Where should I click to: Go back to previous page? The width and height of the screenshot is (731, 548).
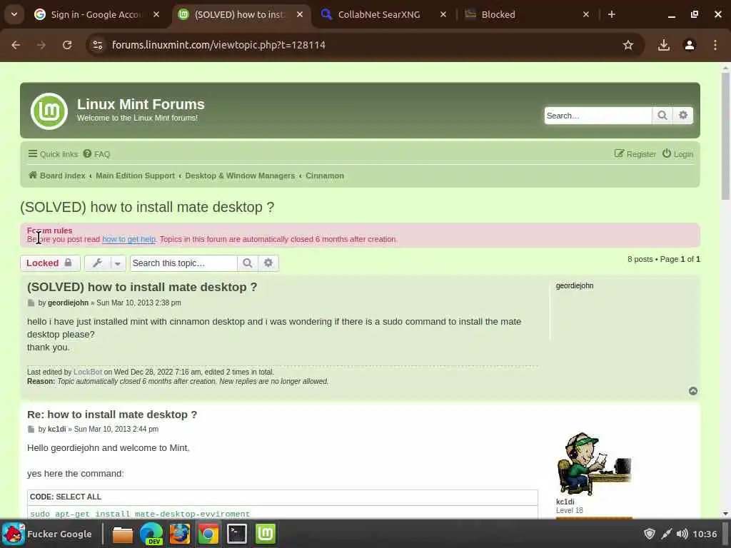tap(16, 45)
